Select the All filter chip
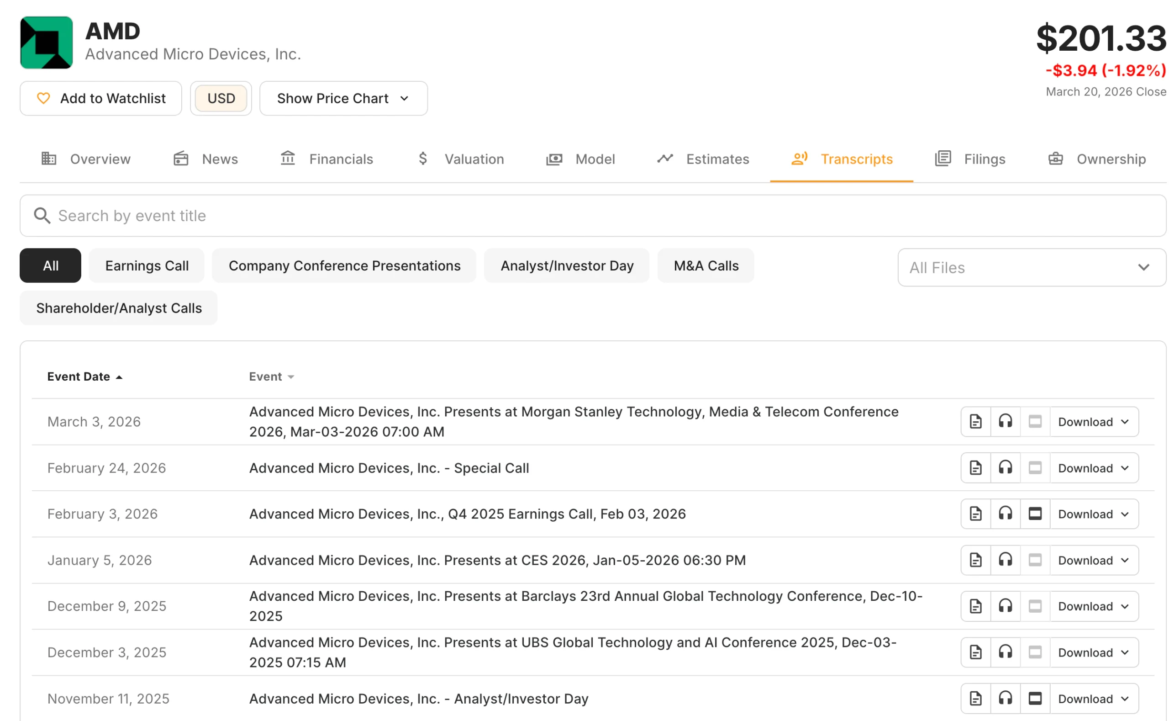Image resolution: width=1169 pixels, height=721 pixels. pos(51,265)
